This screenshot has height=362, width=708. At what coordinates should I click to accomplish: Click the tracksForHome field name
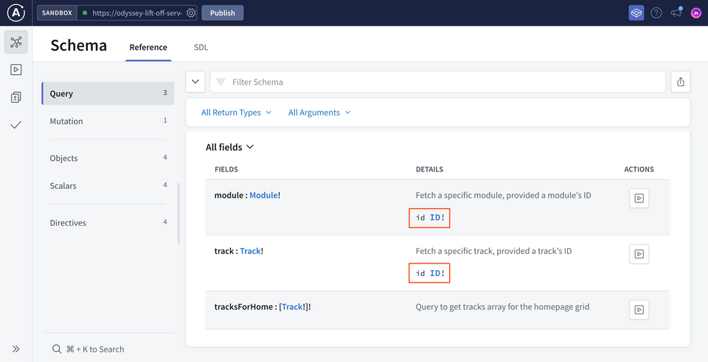click(243, 307)
